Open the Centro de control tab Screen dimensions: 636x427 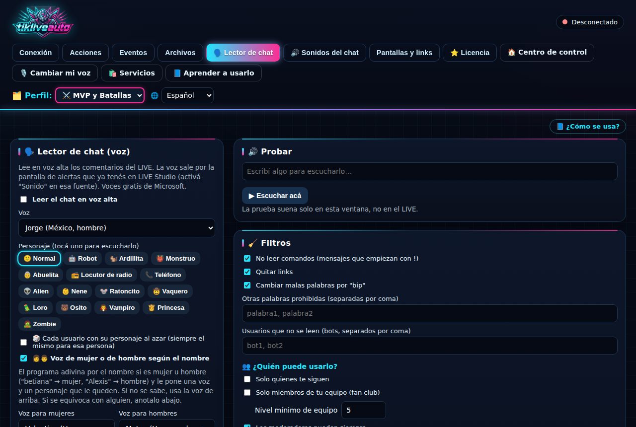click(x=547, y=52)
